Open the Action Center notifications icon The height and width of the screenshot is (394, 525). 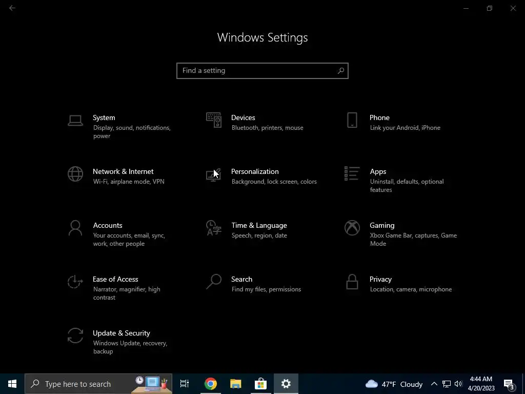click(x=509, y=385)
